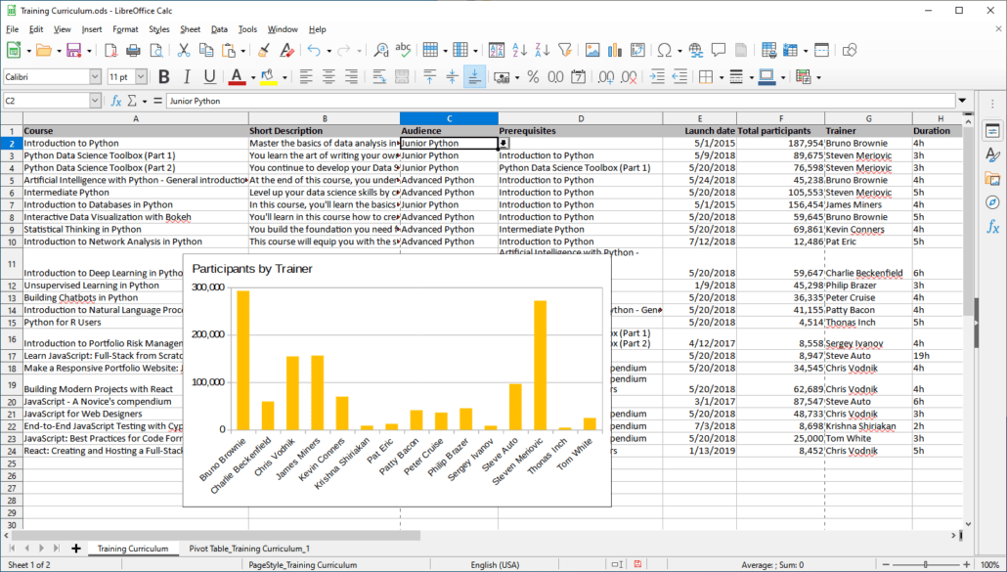Click the Format as Percent icon
1007x572 pixels.
[533, 76]
